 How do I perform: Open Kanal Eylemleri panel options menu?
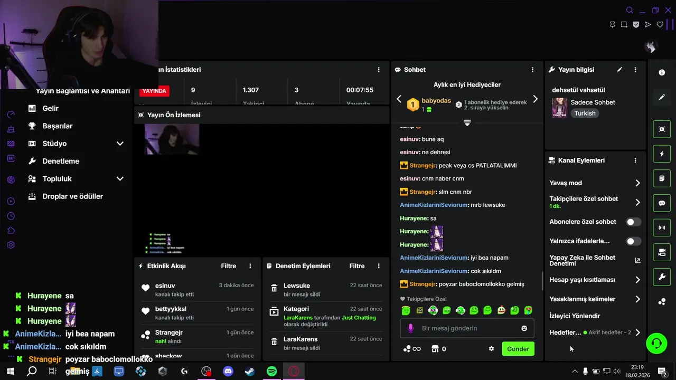point(635,160)
